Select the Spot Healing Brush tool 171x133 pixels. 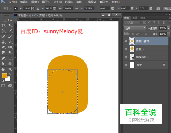click(x=3, y=36)
